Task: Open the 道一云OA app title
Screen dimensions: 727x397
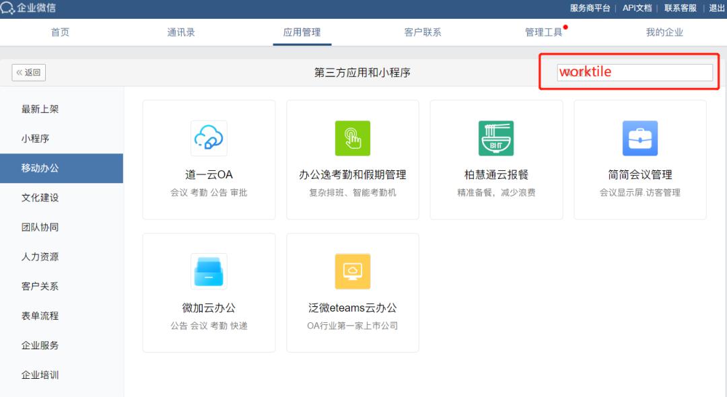Action: [x=209, y=175]
